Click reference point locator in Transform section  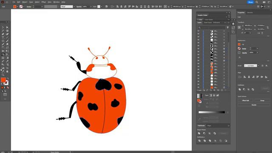click(x=239, y=27)
